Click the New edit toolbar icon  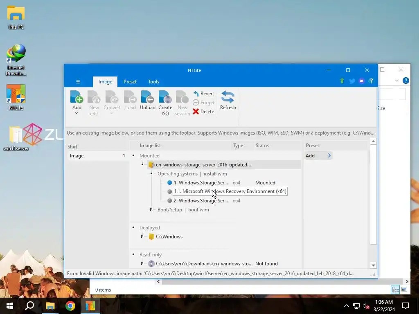pos(94,97)
